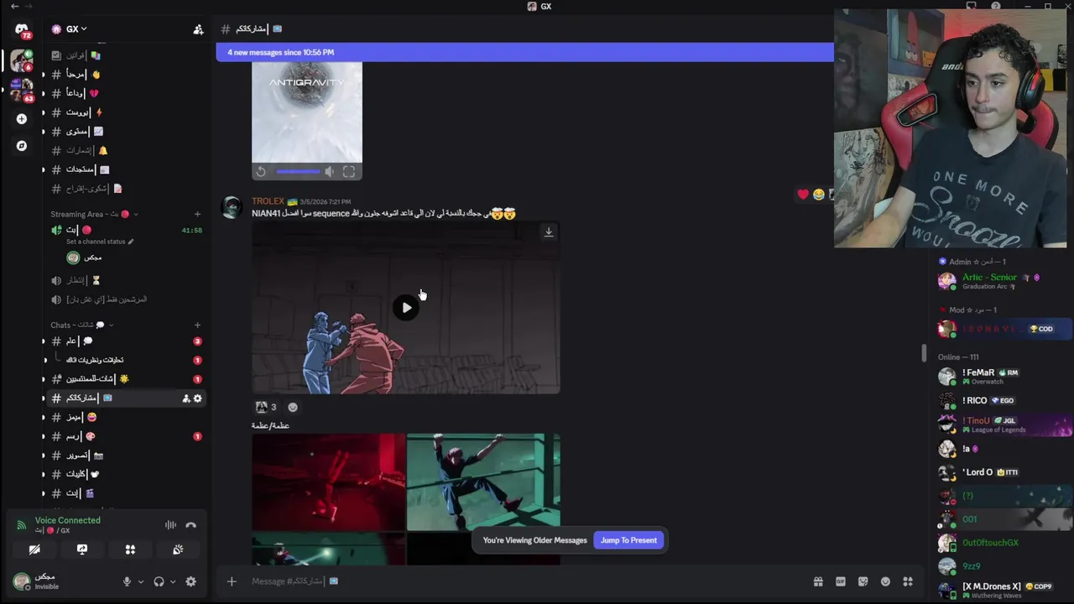This screenshot has height=604, width=1074.
Task: Open the sticker picker
Action: pos(863,581)
